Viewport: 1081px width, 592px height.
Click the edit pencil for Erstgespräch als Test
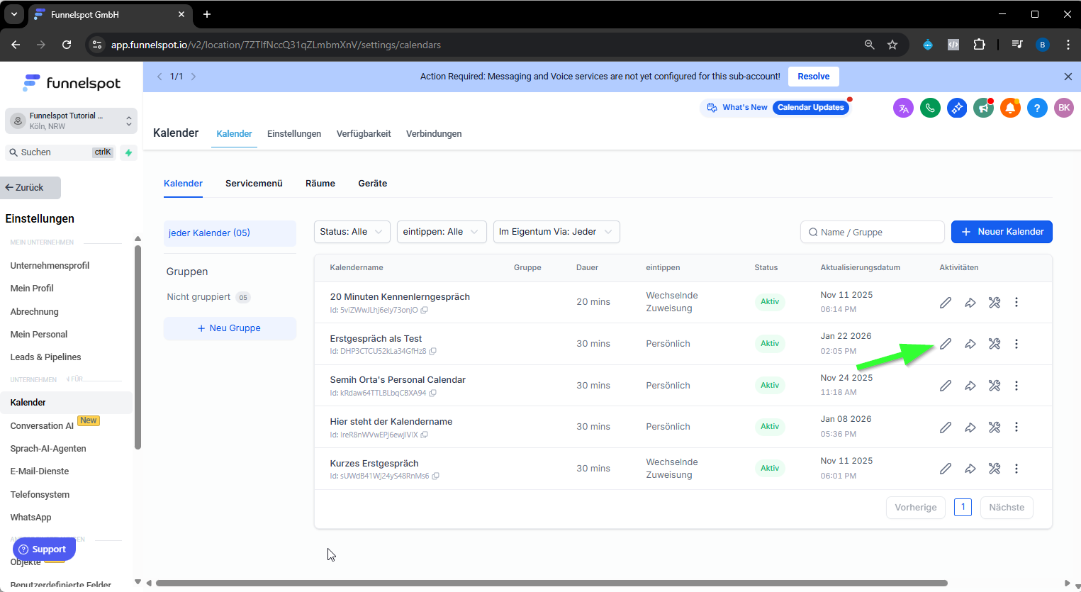click(946, 344)
